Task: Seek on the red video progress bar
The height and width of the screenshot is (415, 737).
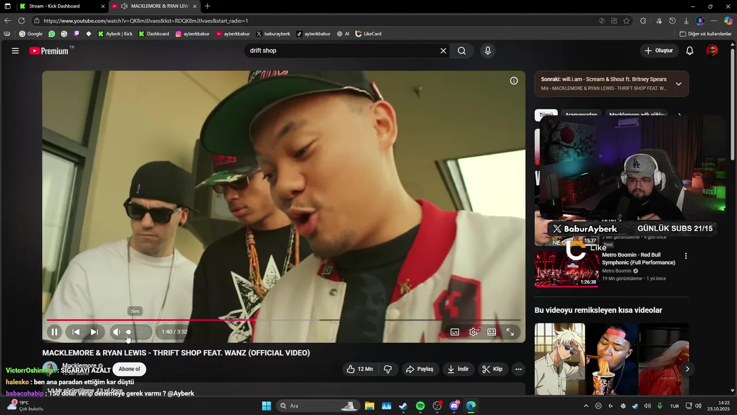Action: [x=283, y=320]
